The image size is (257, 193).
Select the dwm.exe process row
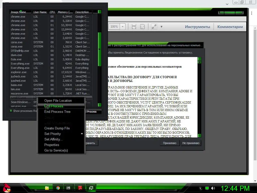(x=51, y=55)
